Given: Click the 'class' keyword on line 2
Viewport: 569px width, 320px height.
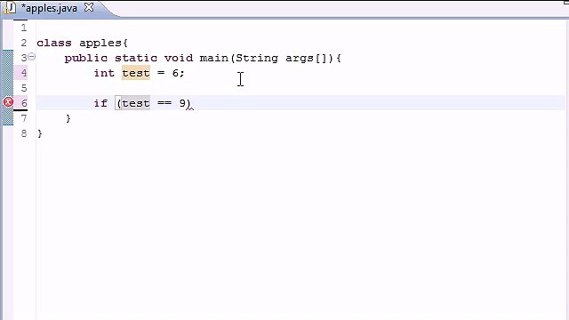Looking at the screenshot, I should pyautogui.click(x=54, y=43).
